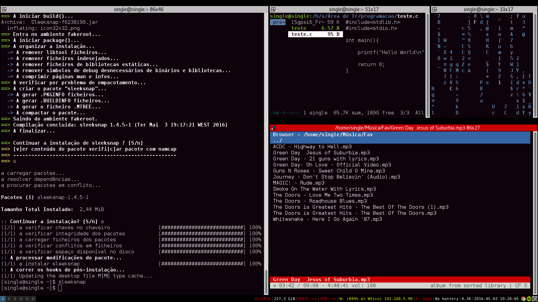Click terminal icon of the 33x17 window
538x302 pixels.
434,9
